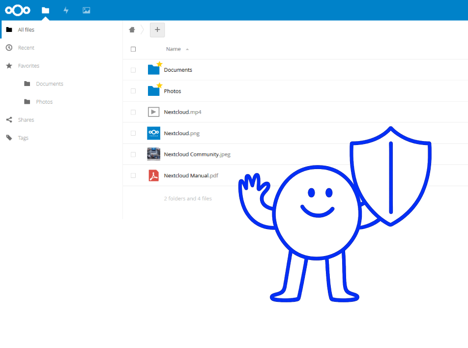Click Nextcloud Community.jpeg thumbnail
The width and height of the screenshot is (468, 348).
pyautogui.click(x=153, y=154)
